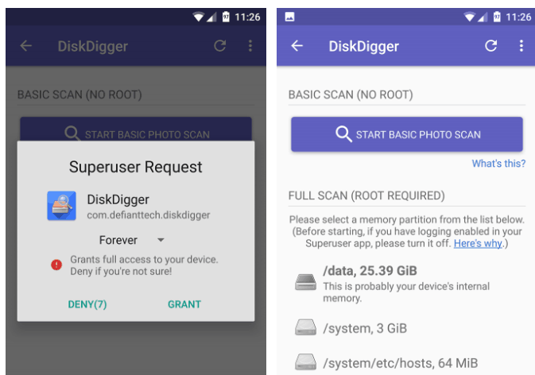Open the three-dot overflow menu in the bright toolbar
Screen dimensions: 535x375
pyautogui.click(x=521, y=46)
